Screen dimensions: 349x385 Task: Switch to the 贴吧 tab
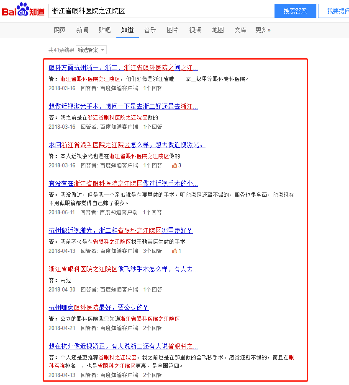click(105, 30)
